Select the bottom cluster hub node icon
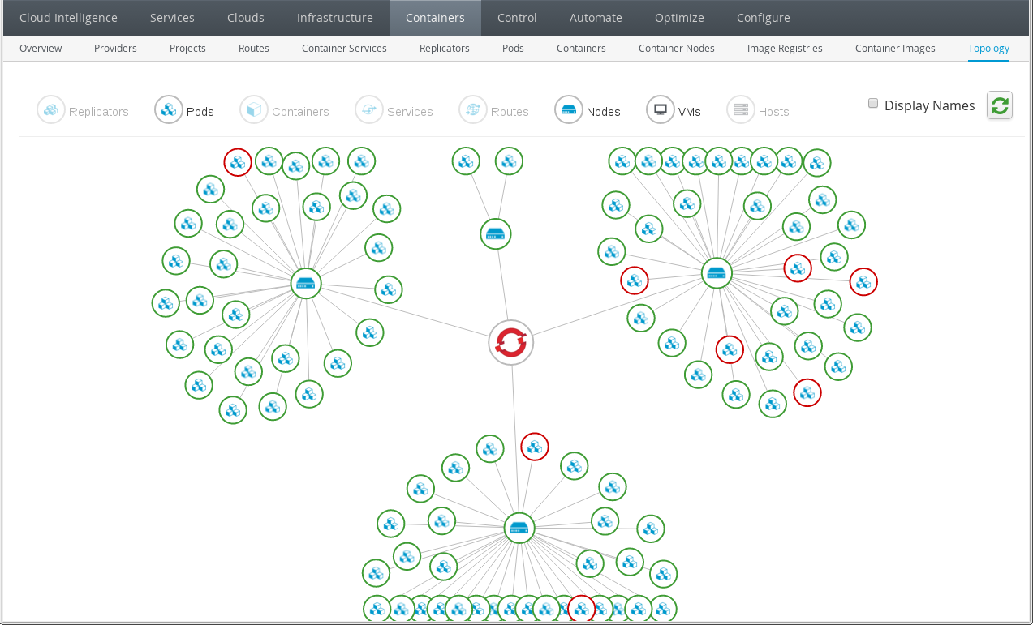The image size is (1033, 625). point(519,528)
